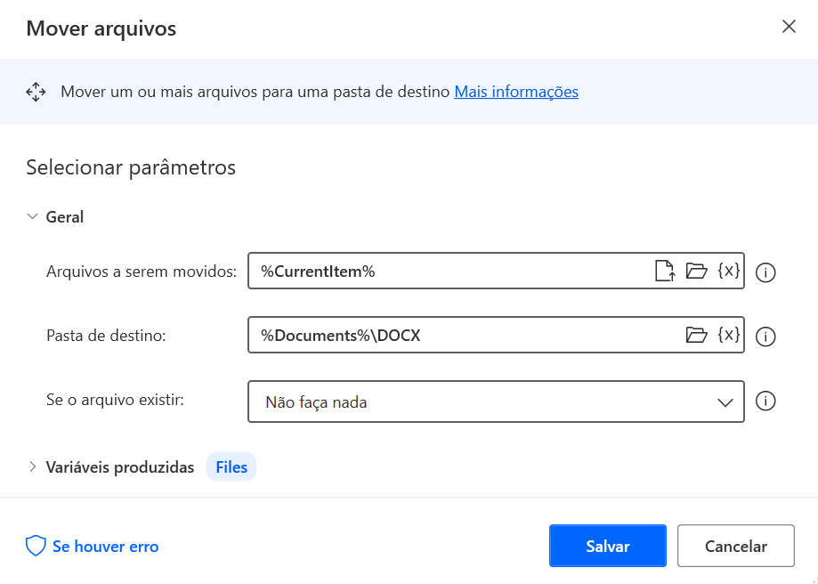818x584 pixels.
Task: Click the Files variable badge
Action: pos(231,466)
